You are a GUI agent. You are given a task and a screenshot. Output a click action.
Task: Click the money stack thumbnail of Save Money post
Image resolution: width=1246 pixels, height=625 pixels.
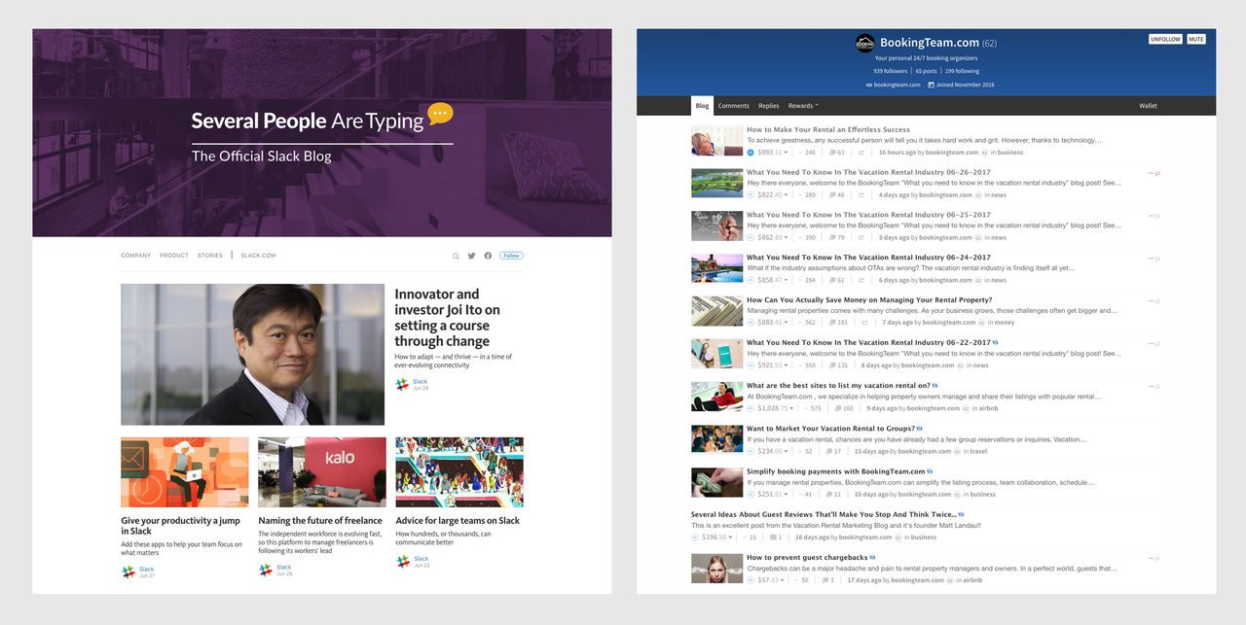pyautogui.click(x=717, y=311)
